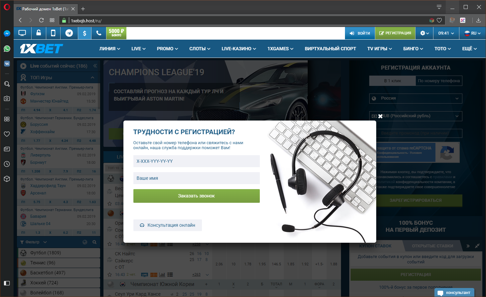
Task: Open the БИНГО menu
Action: (x=413, y=49)
